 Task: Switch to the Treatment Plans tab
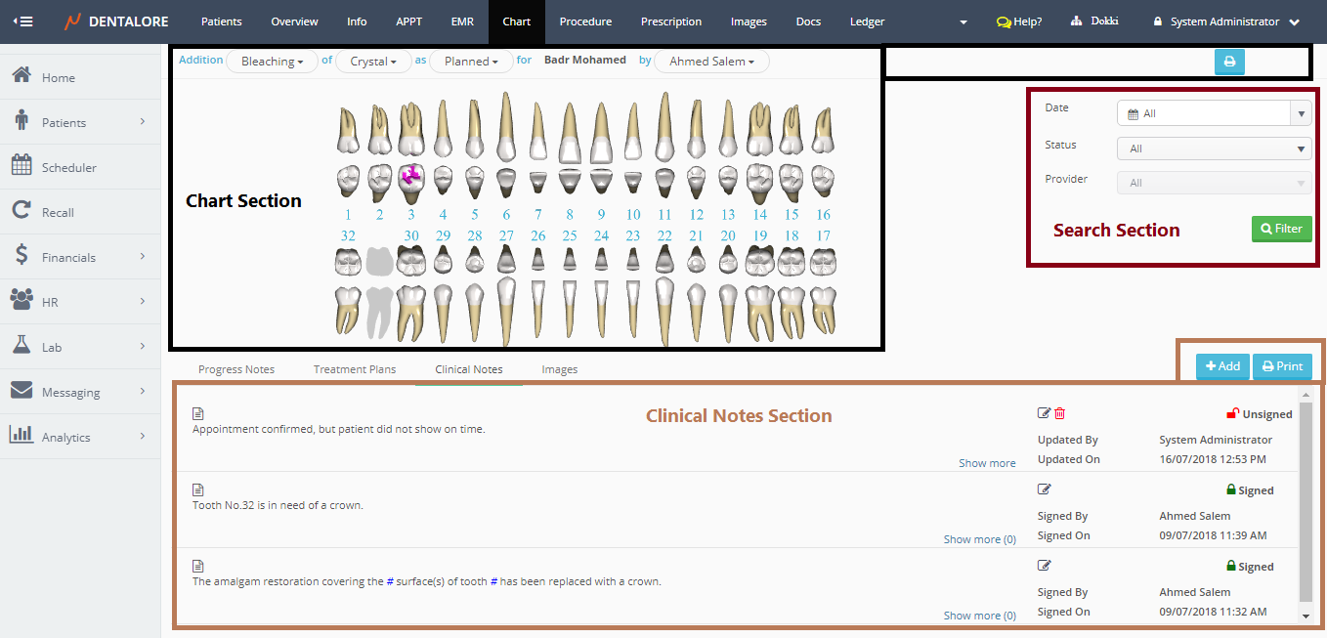point(354,369)
